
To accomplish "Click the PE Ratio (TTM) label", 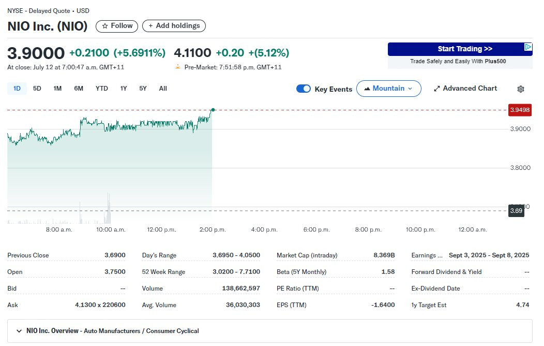I will point(298,289).
